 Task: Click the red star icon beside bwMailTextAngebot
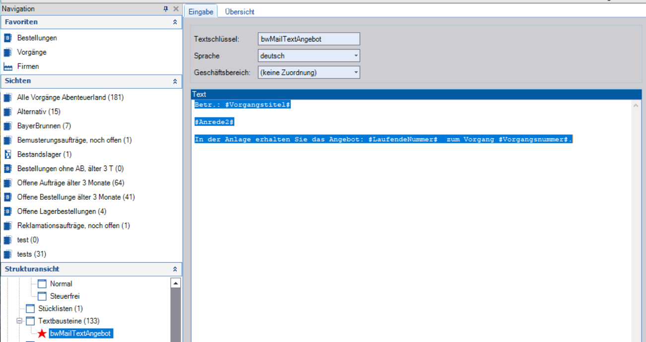[x=42, y=334]
